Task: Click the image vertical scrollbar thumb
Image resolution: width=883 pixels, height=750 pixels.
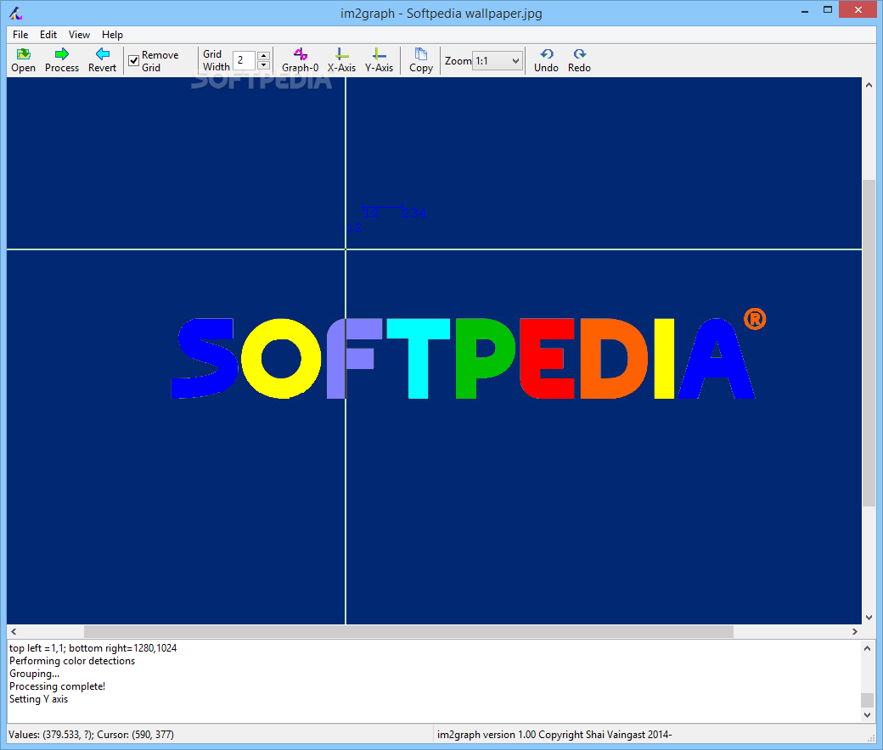Action: coord(869,343)
